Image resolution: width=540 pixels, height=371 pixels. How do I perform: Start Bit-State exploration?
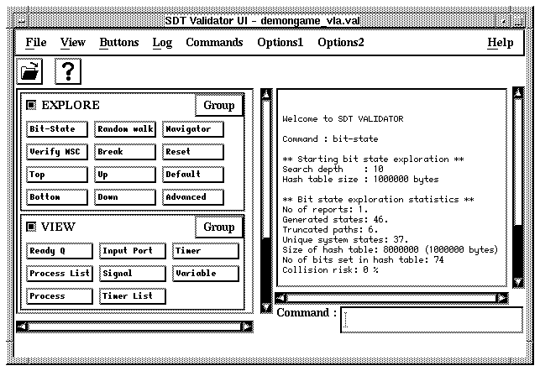pyautogui.click(x=56, y=129)
